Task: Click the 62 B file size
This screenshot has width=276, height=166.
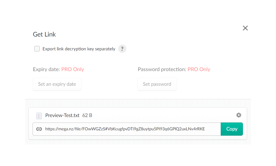Action: (87, 115)
